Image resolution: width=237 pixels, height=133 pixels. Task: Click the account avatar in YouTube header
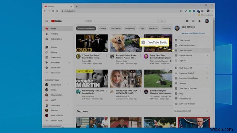(207, 21)
